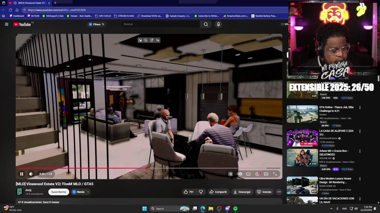
Task: Open the MrVargasTv | Kick bookmark
Action: point(53,16)
